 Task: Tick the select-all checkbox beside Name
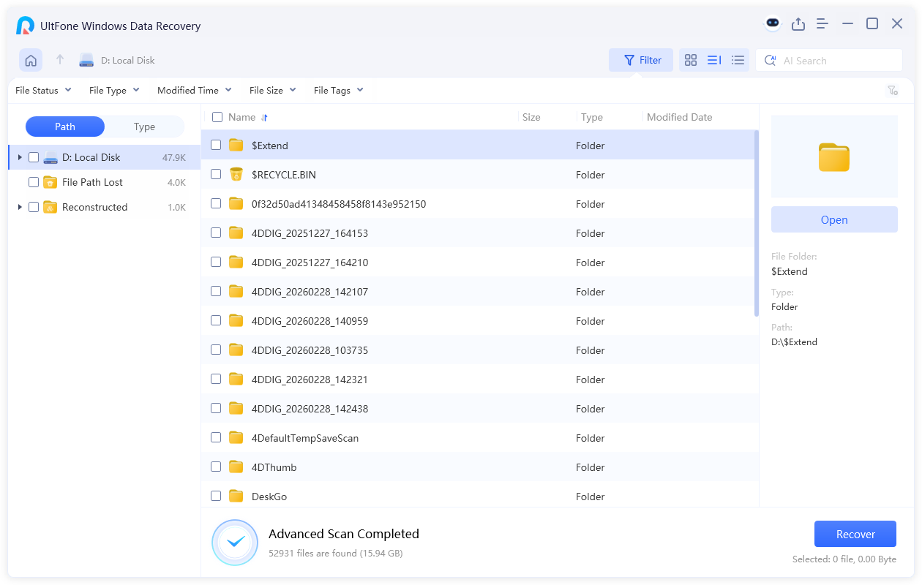coord(217,117)
